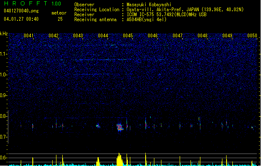Click the observer name Masayuki Kobayashi
261x166 pixels.
[149, 5]
